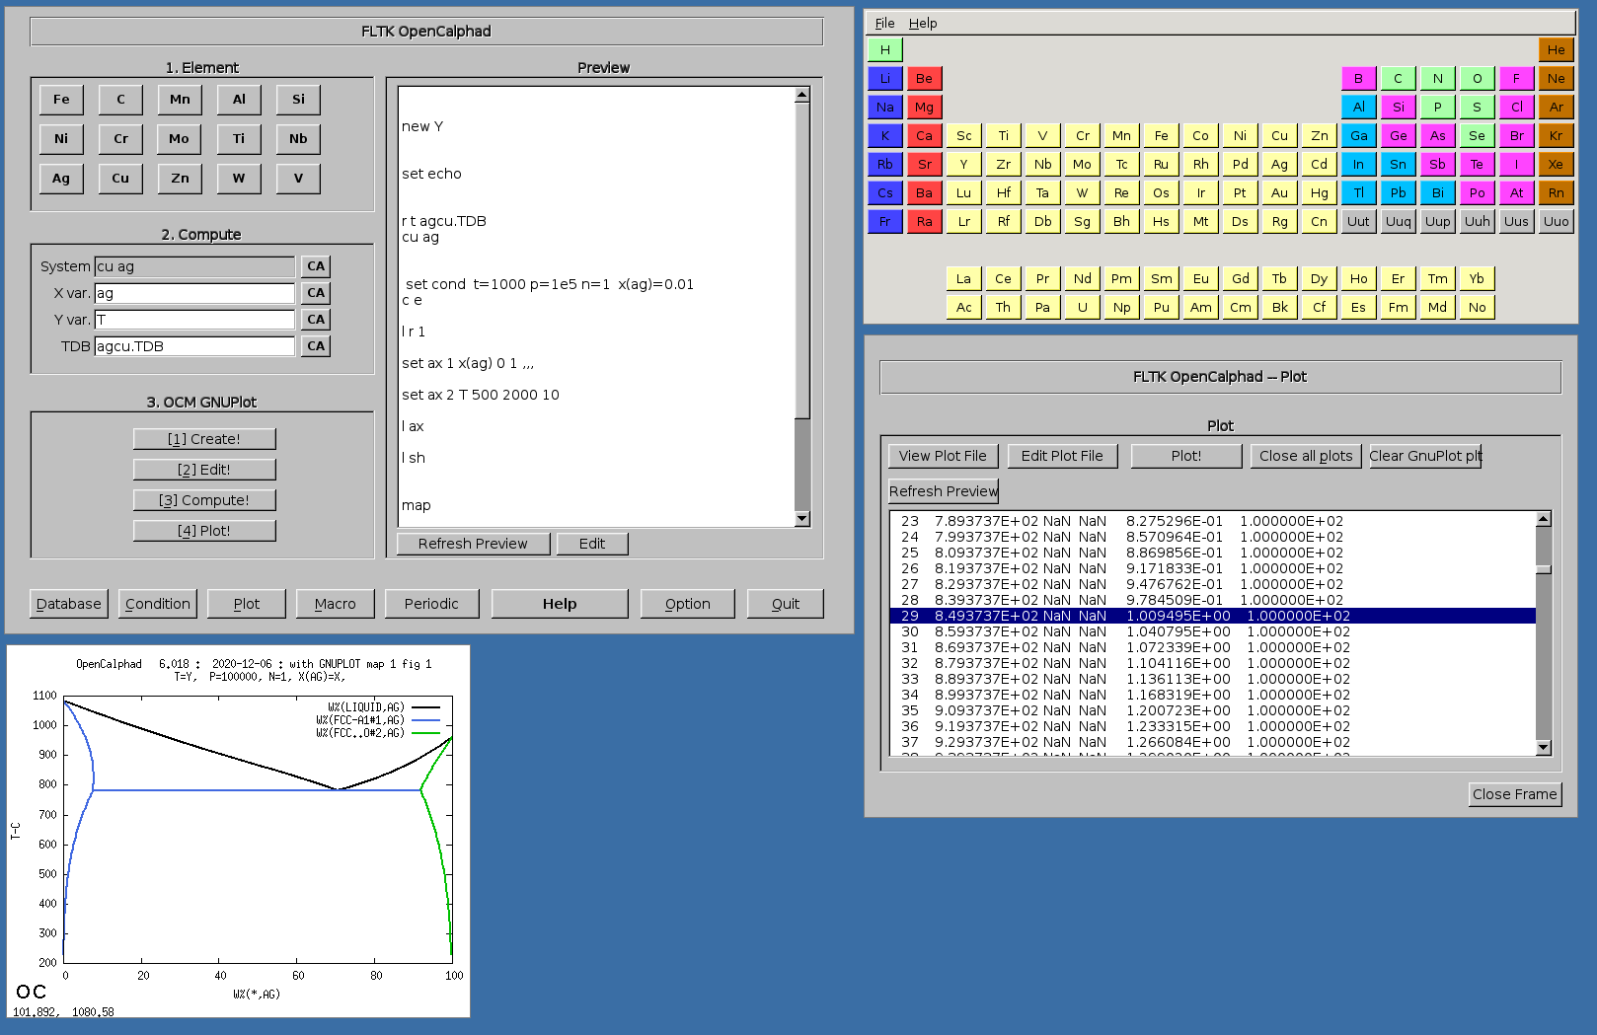The image size is (1597, 1035).
Task: Pick Mg in the periodic table
Action: pyautogui.click(x=925, y=108)
